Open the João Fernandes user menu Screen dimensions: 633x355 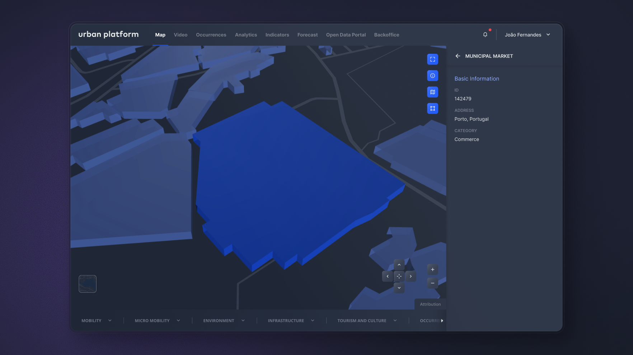pyautogui.click(x=527, y=35)
